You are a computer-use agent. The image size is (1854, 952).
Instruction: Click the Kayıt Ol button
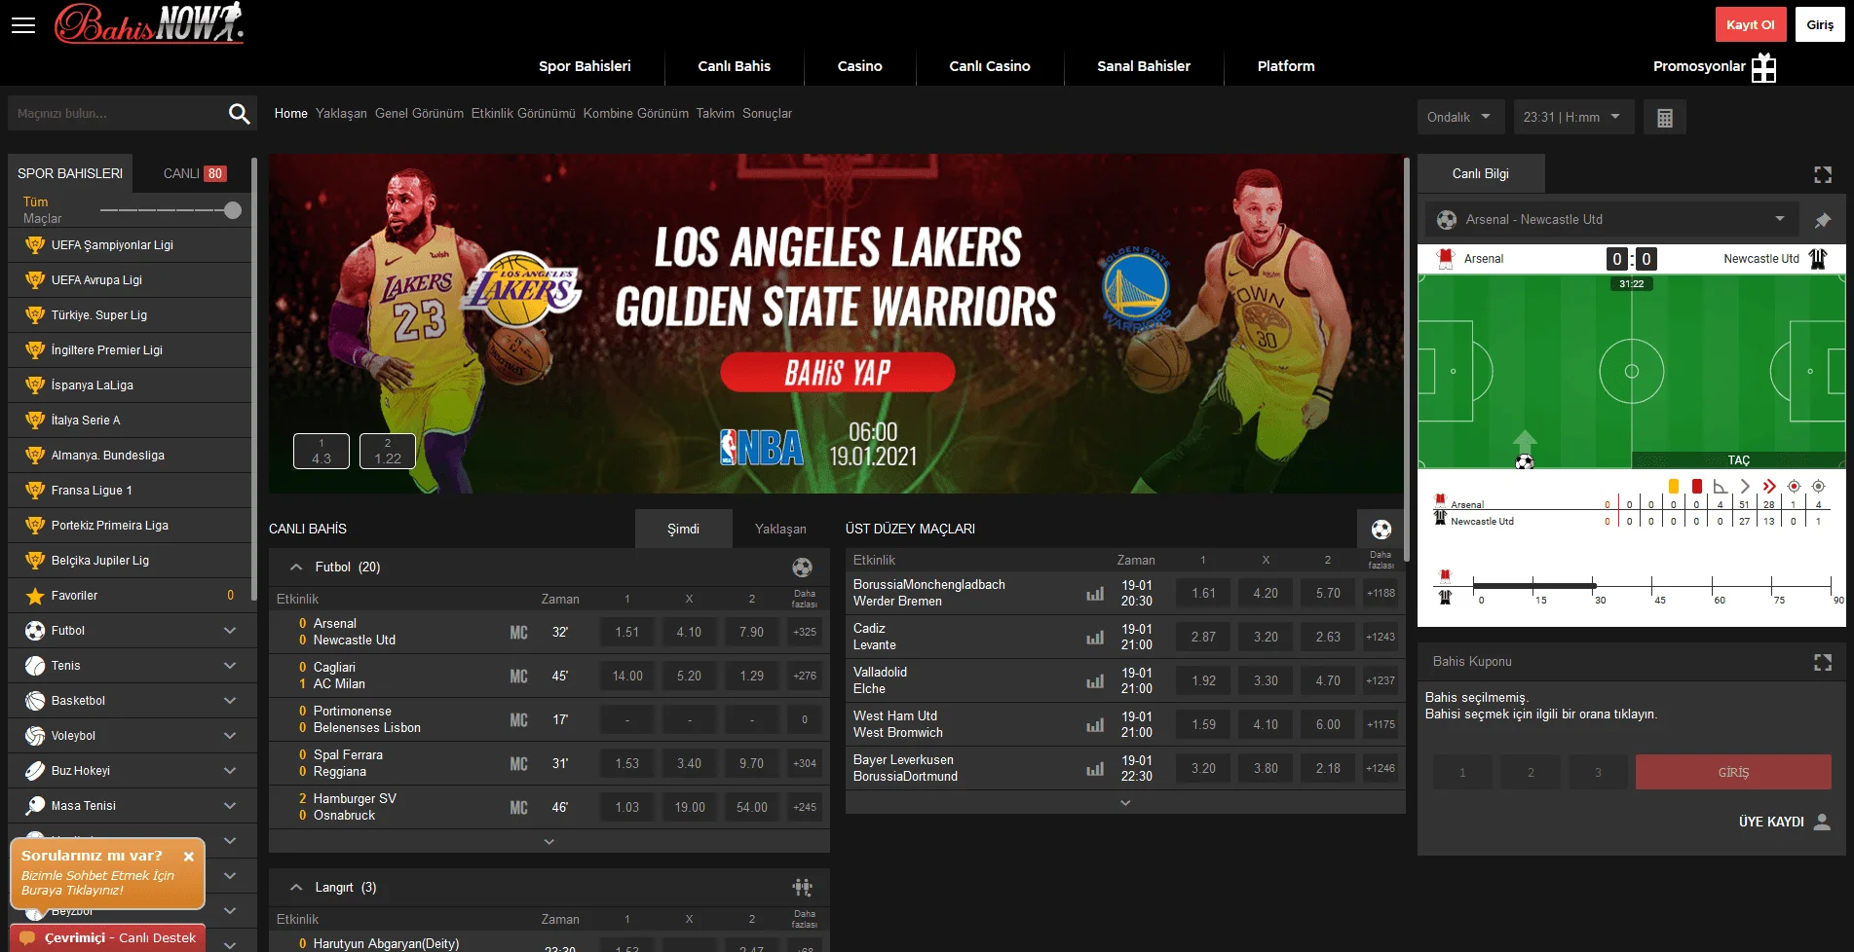1751,25
